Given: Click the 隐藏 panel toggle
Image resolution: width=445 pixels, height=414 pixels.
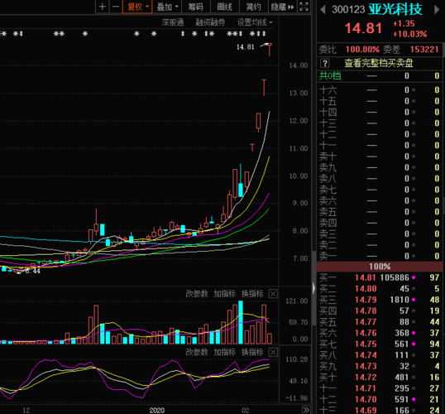Looking at the screenshot, I should [282, 7].
